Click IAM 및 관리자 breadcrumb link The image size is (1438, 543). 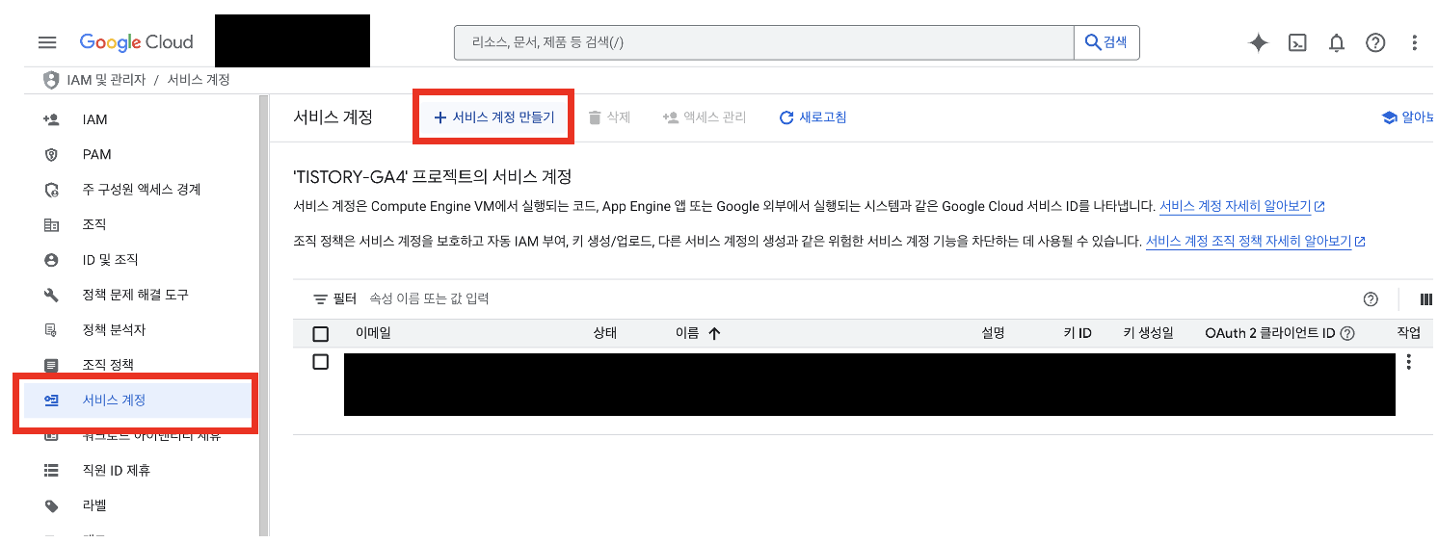click(106, 80)
